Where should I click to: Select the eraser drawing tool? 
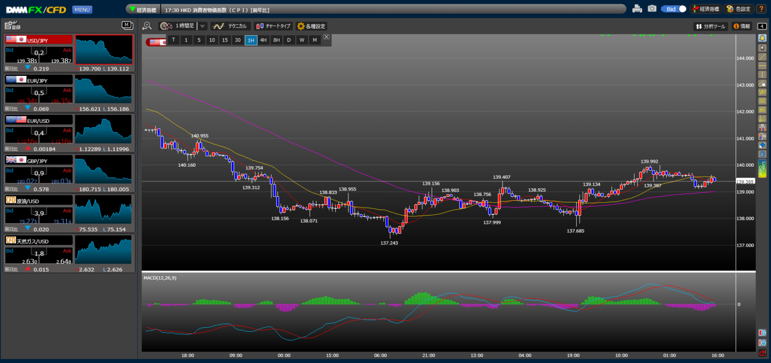click(x=762, y=145)
